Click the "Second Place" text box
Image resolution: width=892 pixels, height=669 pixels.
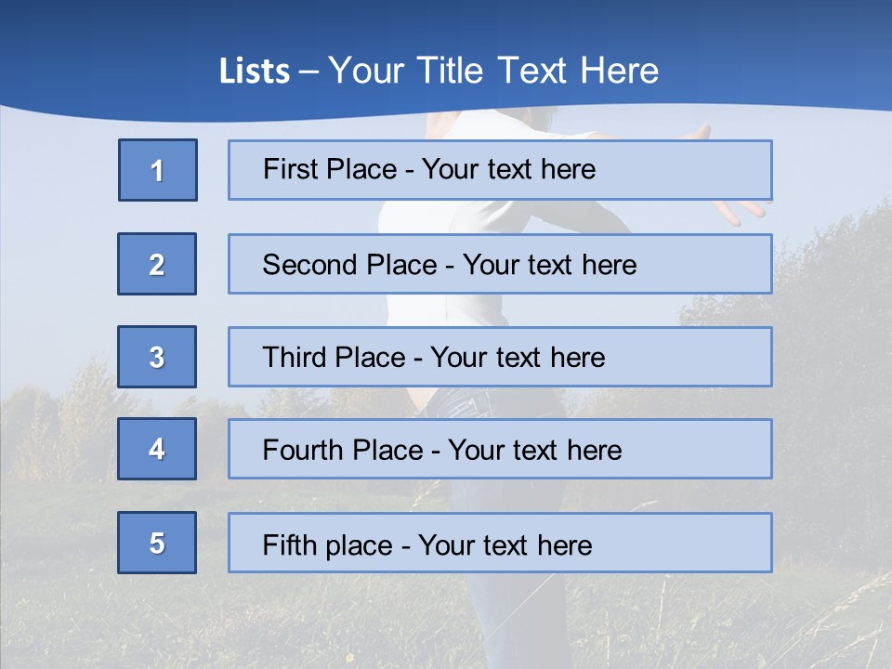coord(500,264)
